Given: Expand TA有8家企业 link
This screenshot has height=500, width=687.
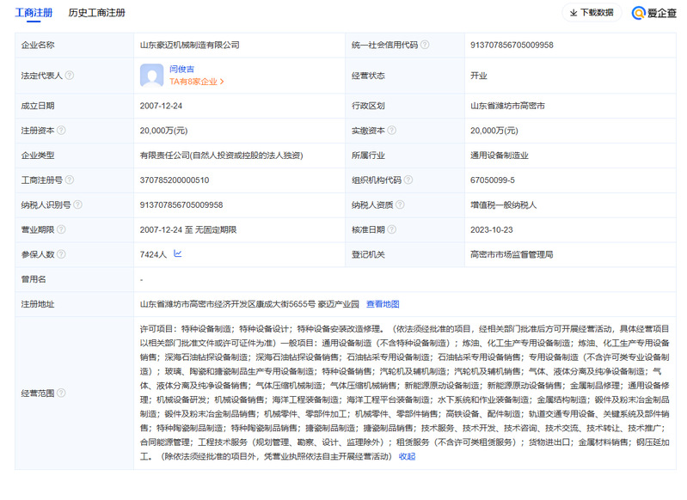Looking at the screenshot, I should point(197,82).
